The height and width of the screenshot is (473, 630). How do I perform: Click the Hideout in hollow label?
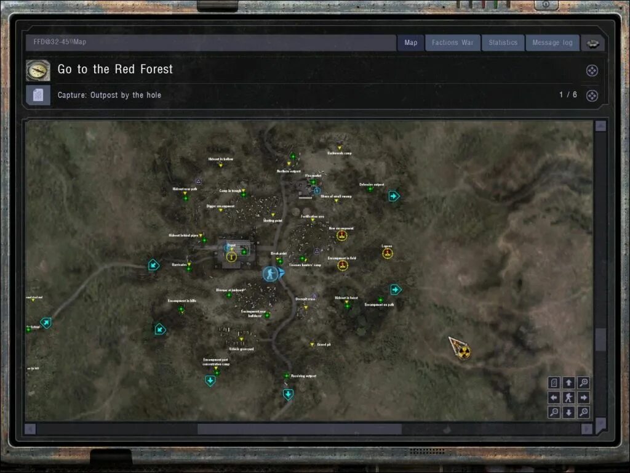[221, 160]
